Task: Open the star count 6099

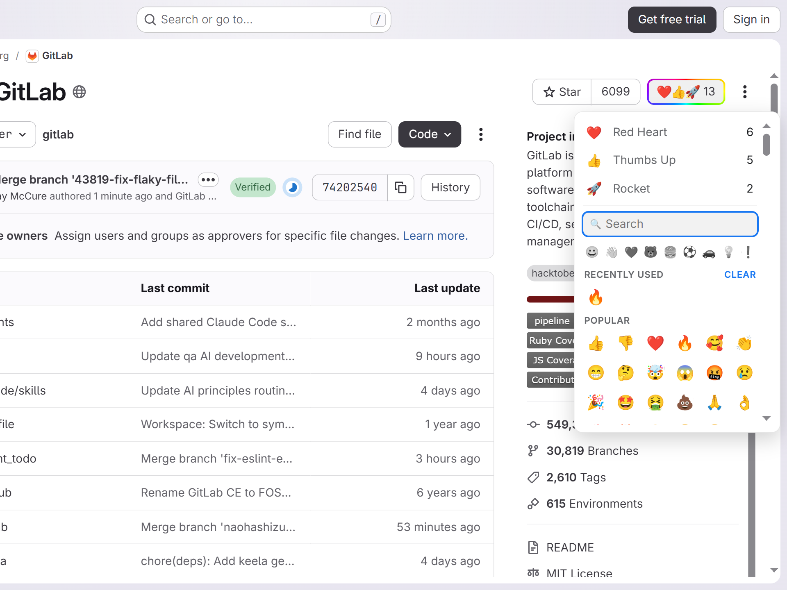Action: 615,92
